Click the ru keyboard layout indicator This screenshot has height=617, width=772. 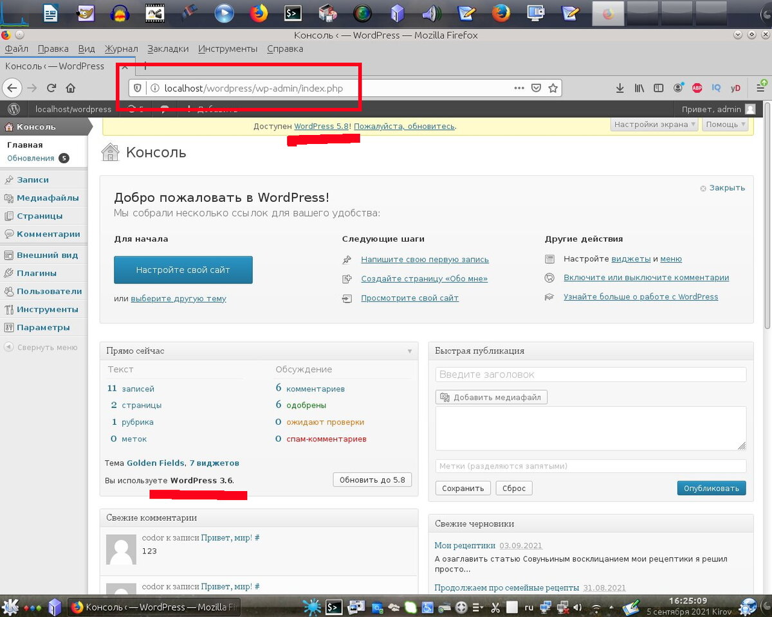coord(529,607)
